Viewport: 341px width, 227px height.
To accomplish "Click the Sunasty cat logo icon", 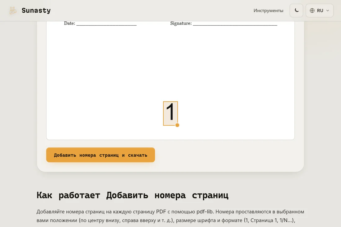I will point(13,11).
